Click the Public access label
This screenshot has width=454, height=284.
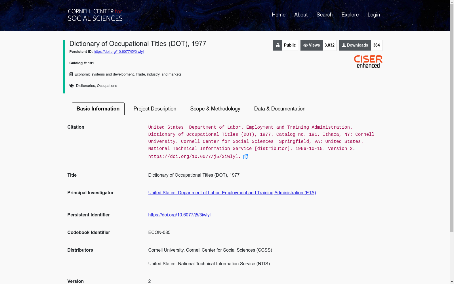coord(290,45)
